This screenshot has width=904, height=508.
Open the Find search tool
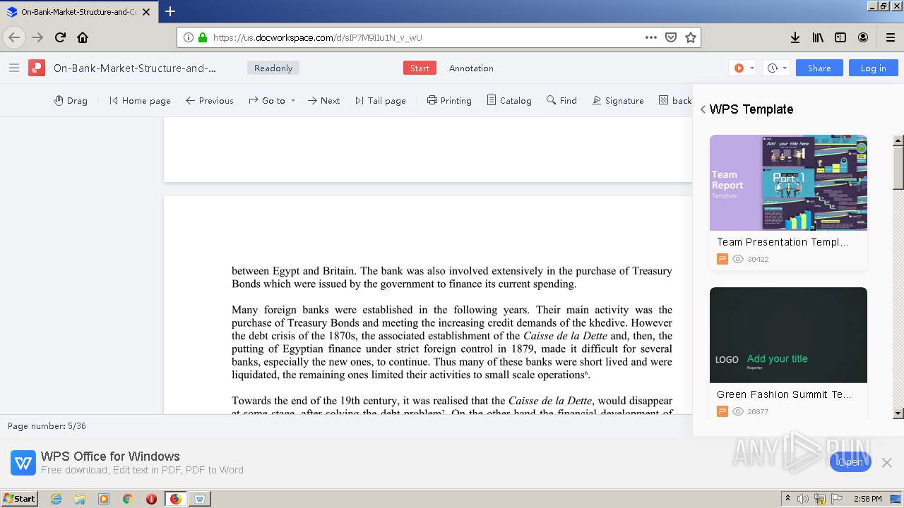(x=561, y=100)
